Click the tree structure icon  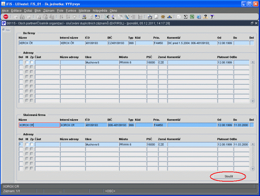tap(140, 17)
